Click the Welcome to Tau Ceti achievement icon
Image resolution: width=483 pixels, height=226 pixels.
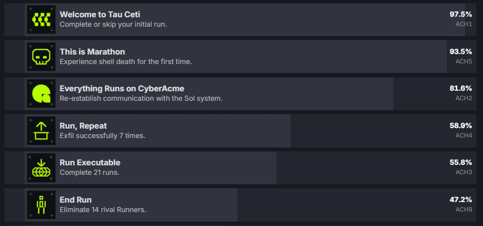(x=41, y=19)
